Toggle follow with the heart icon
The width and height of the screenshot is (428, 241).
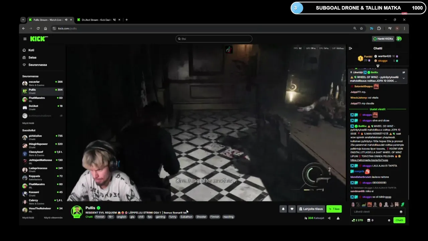pyautogui.click(x=292, y=209)
